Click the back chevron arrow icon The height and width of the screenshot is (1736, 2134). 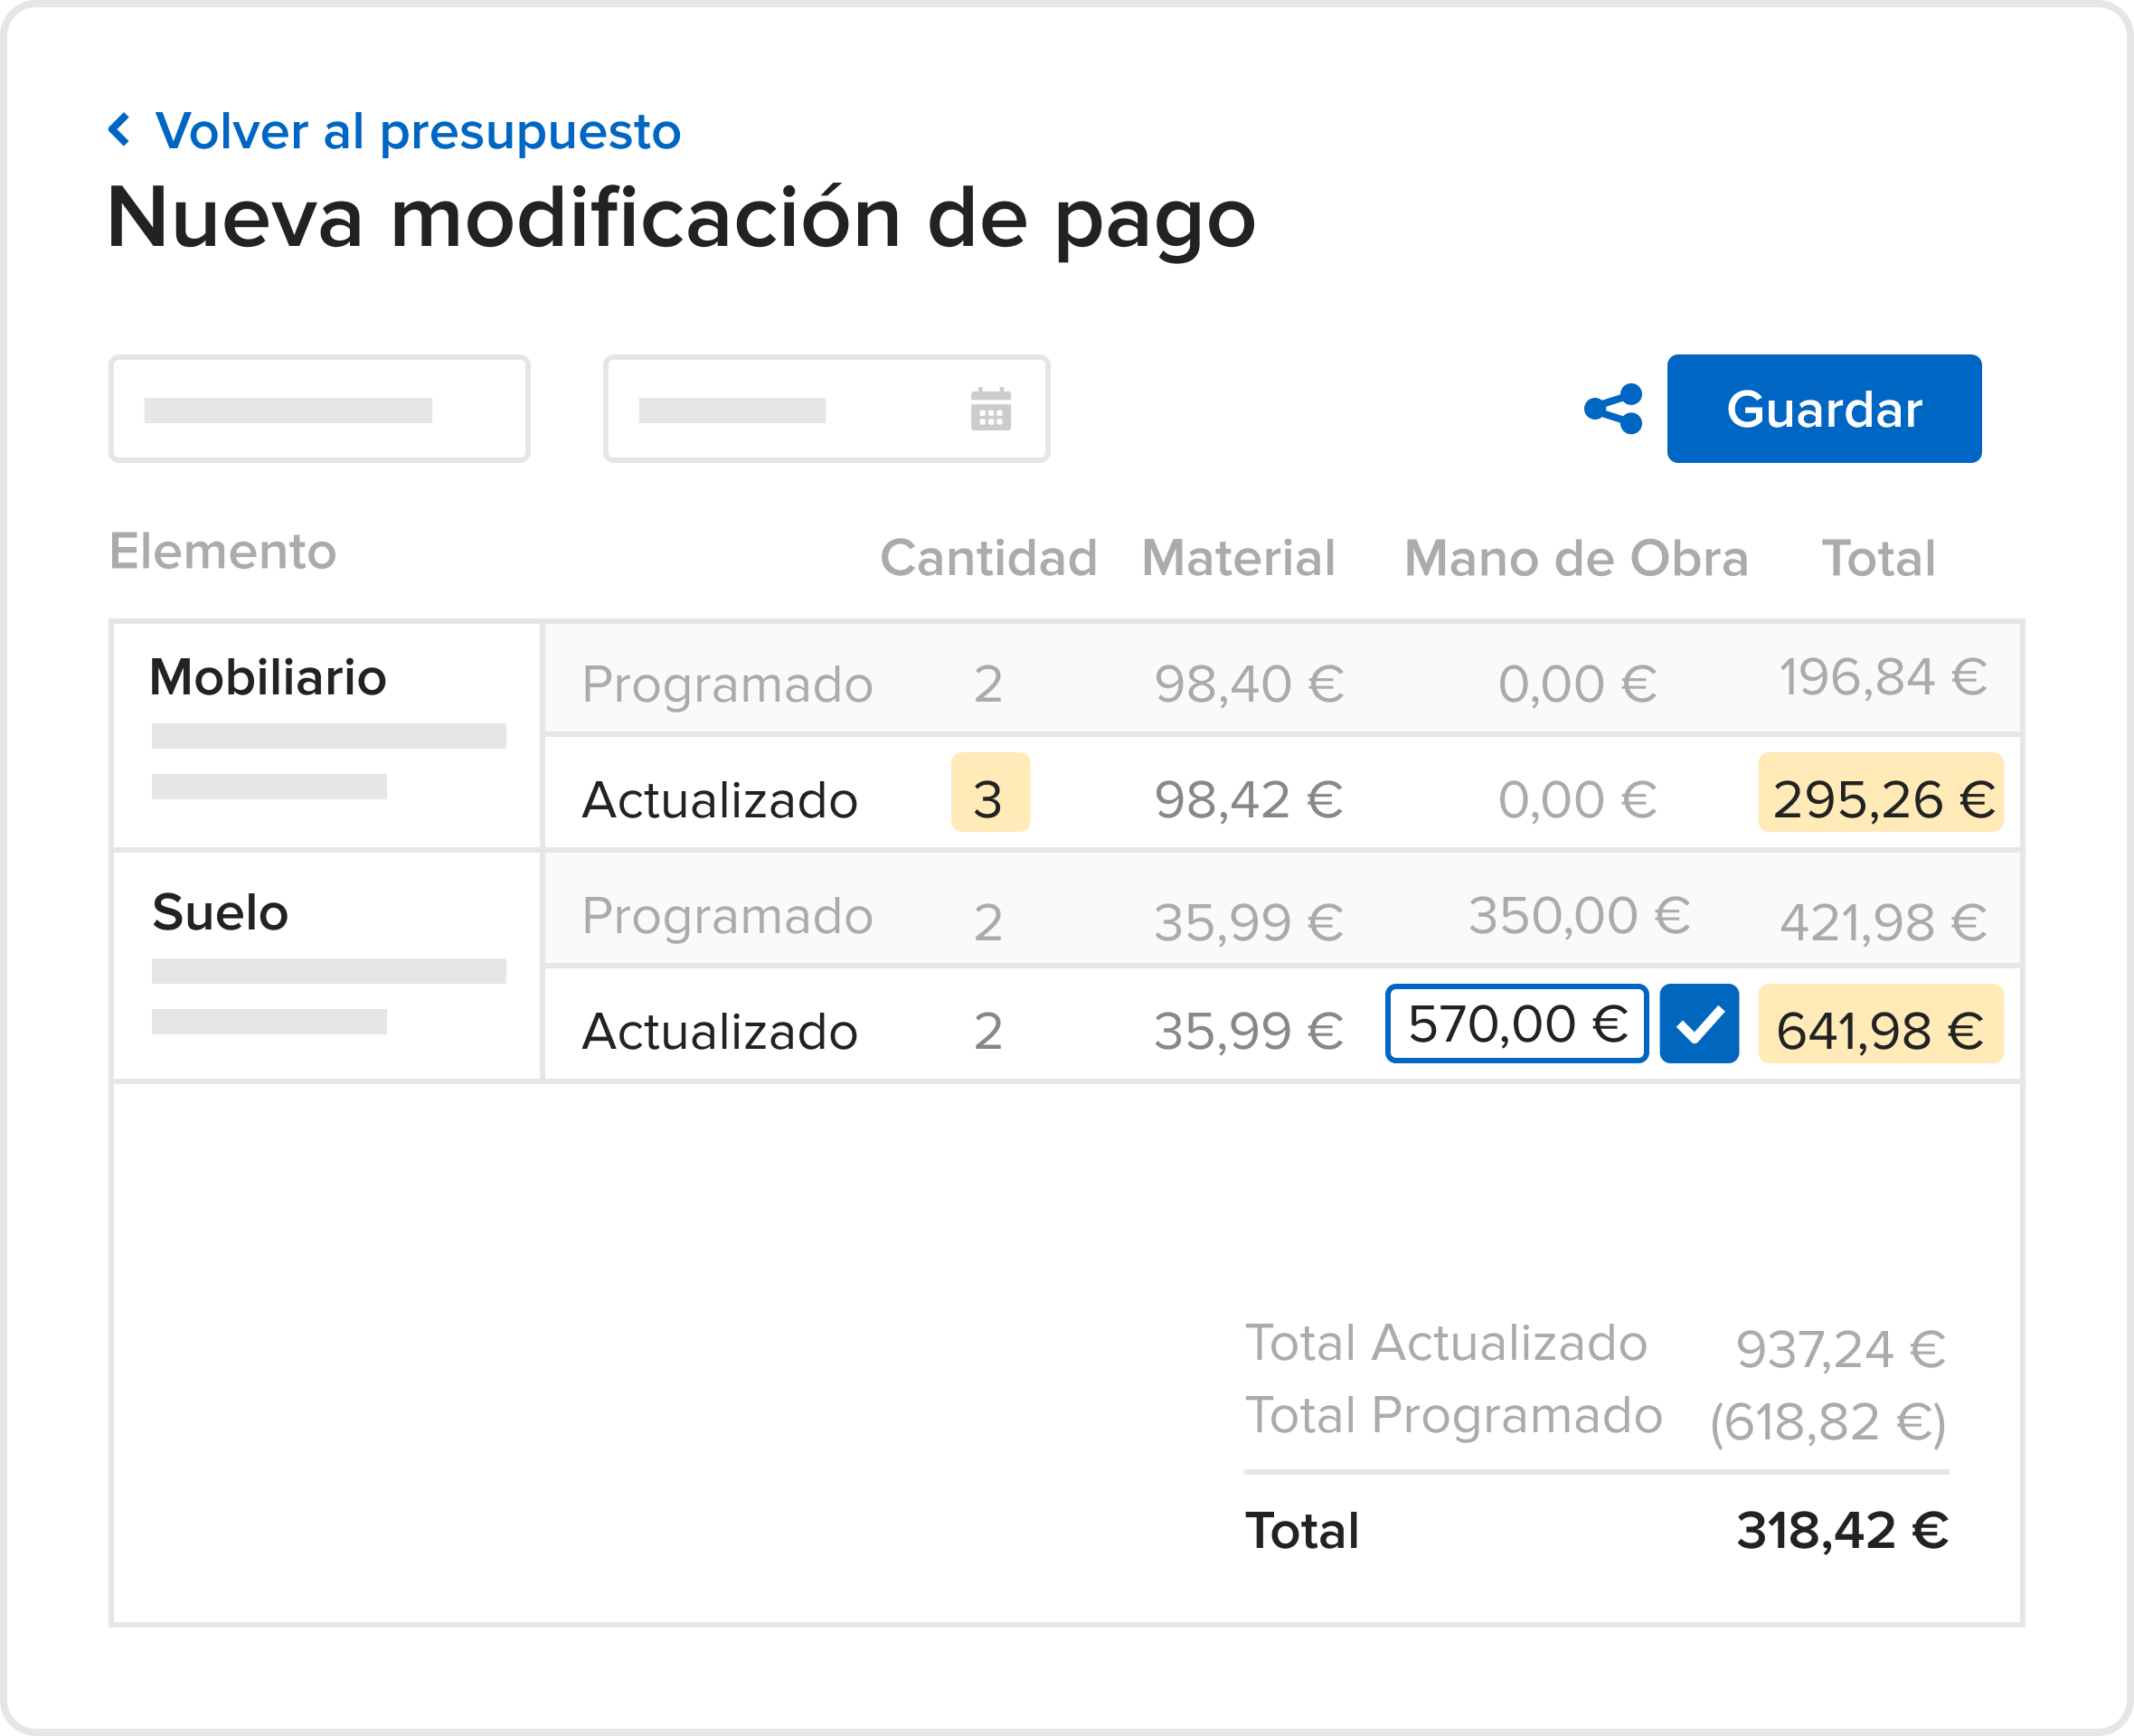pyautogui.click(x=119, y=130)
